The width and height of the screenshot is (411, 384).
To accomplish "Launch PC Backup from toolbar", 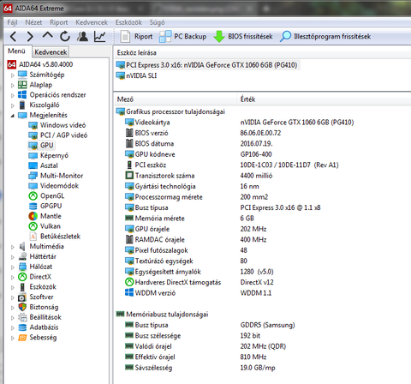I will click(182, 37).
